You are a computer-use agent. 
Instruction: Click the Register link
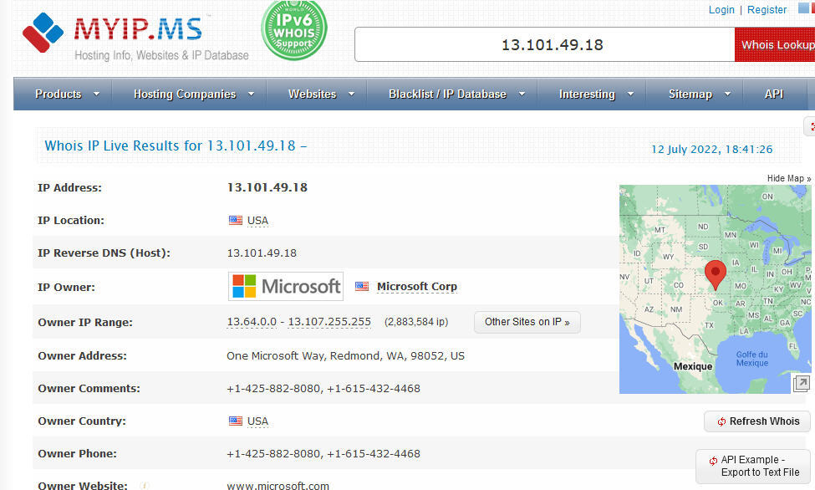click(767, 9)
